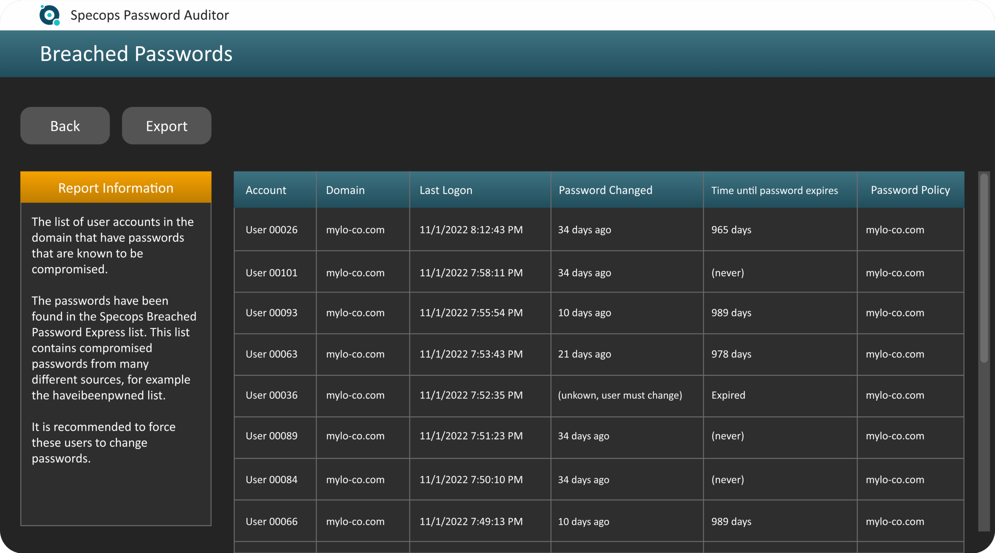
Task: Sort the table by Last Logon column
Action: click(446, 190)
